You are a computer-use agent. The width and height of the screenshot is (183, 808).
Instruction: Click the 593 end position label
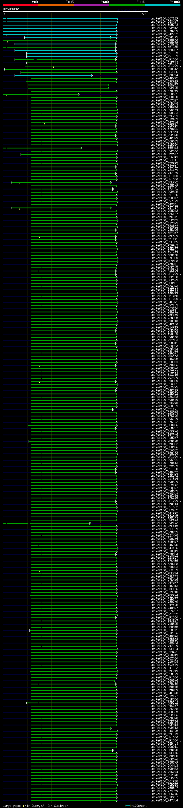click(144, 14)
